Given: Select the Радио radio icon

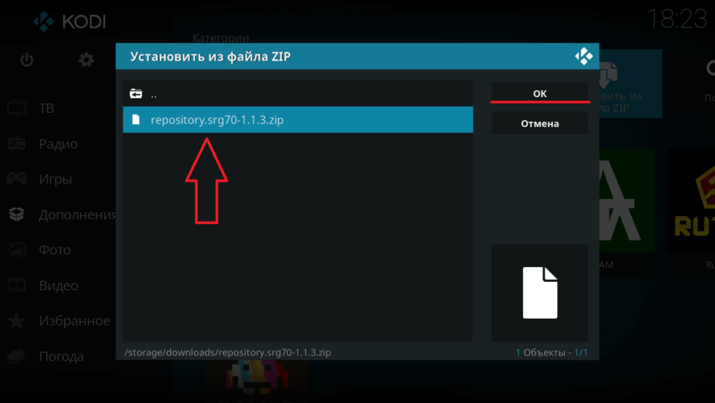Looking at the screenshot, I should tap(17, 144).
